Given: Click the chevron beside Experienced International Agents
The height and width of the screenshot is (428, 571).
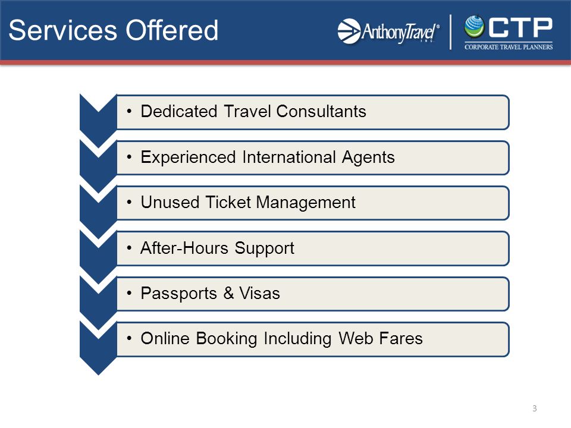Looking at the screenshot, I should pyautogui.click(x=98, y=166).
